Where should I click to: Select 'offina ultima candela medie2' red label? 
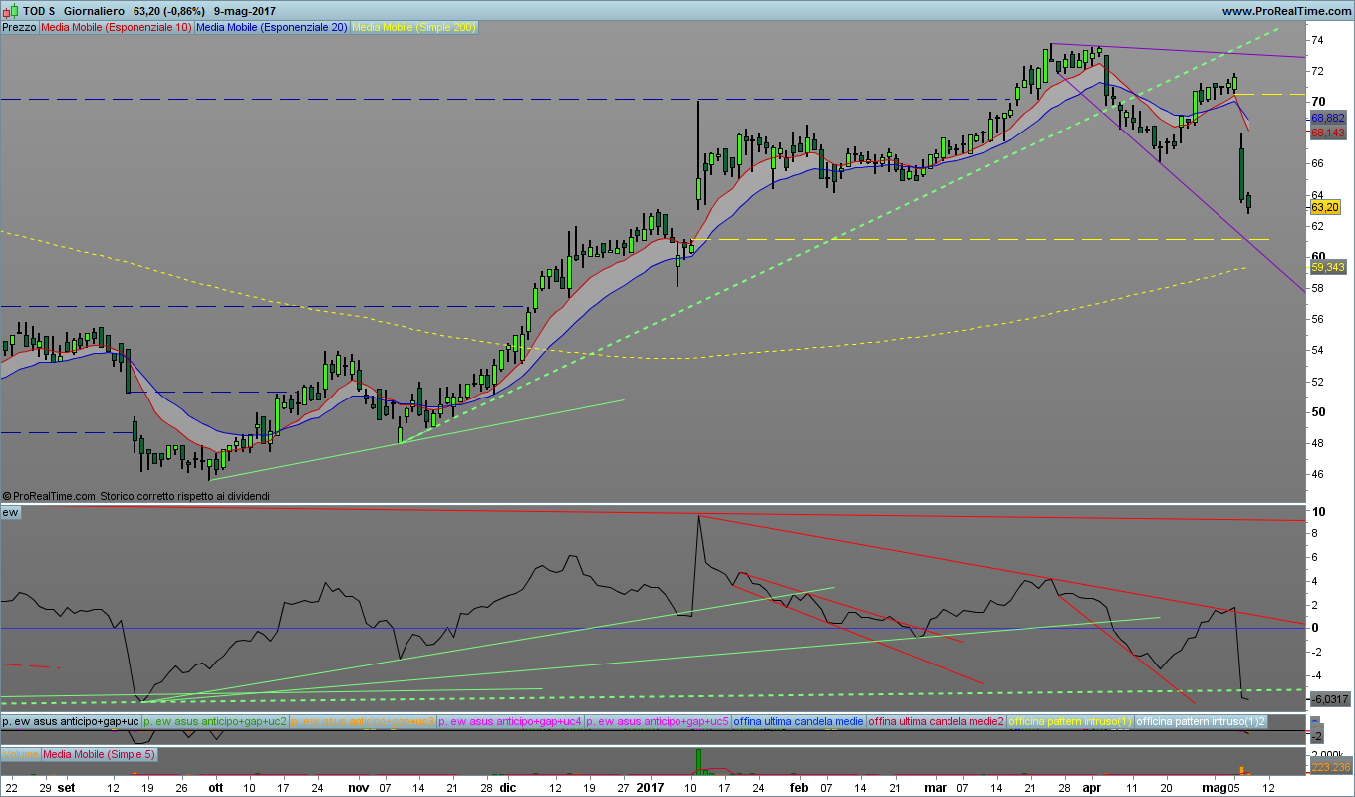pos(937,720)
